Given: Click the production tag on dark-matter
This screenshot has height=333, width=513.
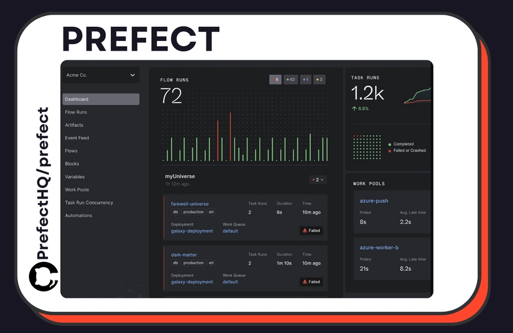Looking at the screenshot, I should [x=194, y=263].
